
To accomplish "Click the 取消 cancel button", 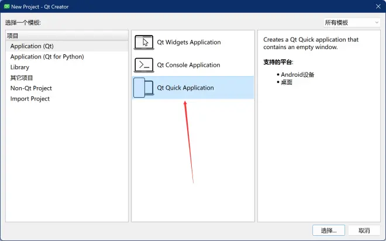I will (364, 230).
